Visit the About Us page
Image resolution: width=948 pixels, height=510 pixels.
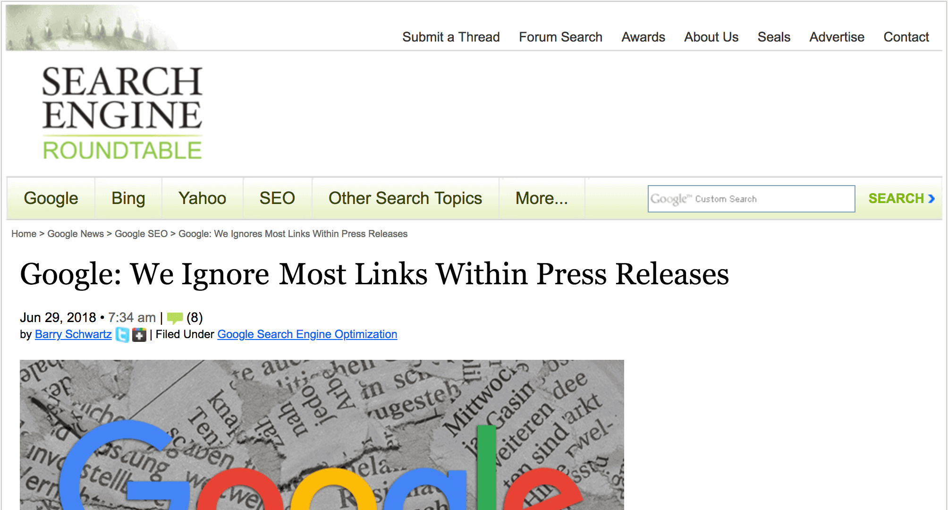tap(711, 37)
